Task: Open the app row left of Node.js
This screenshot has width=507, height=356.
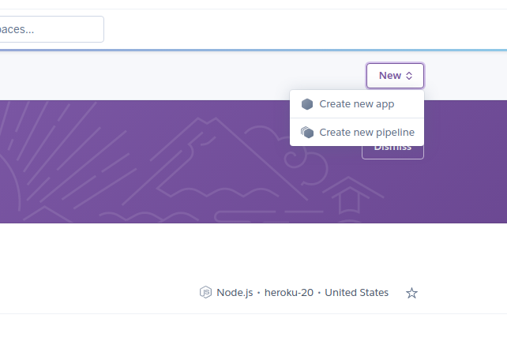Action: point(97,293)
